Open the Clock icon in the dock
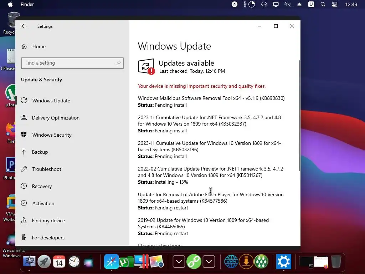Screen dimensions: 365x274 coord(74,262)
